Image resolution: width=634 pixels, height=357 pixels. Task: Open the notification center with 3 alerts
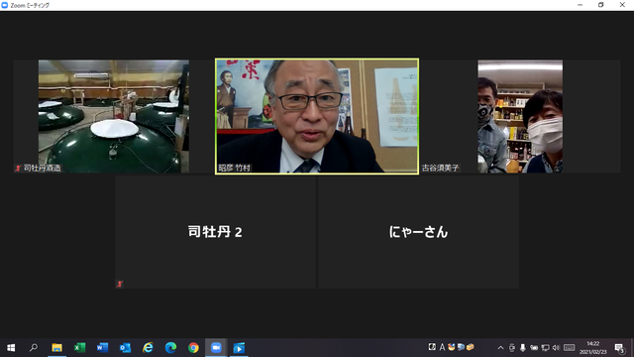tap(620, 348)
